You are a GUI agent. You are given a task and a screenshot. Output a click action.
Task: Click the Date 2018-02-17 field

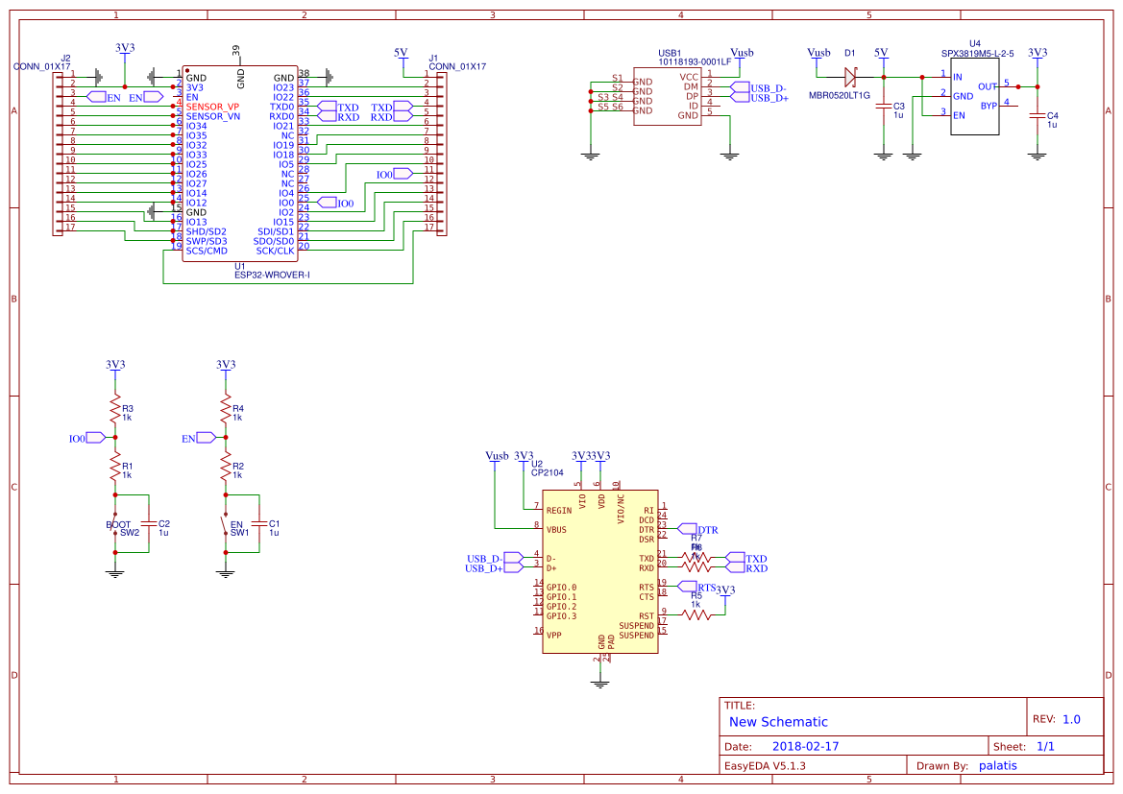805,745
